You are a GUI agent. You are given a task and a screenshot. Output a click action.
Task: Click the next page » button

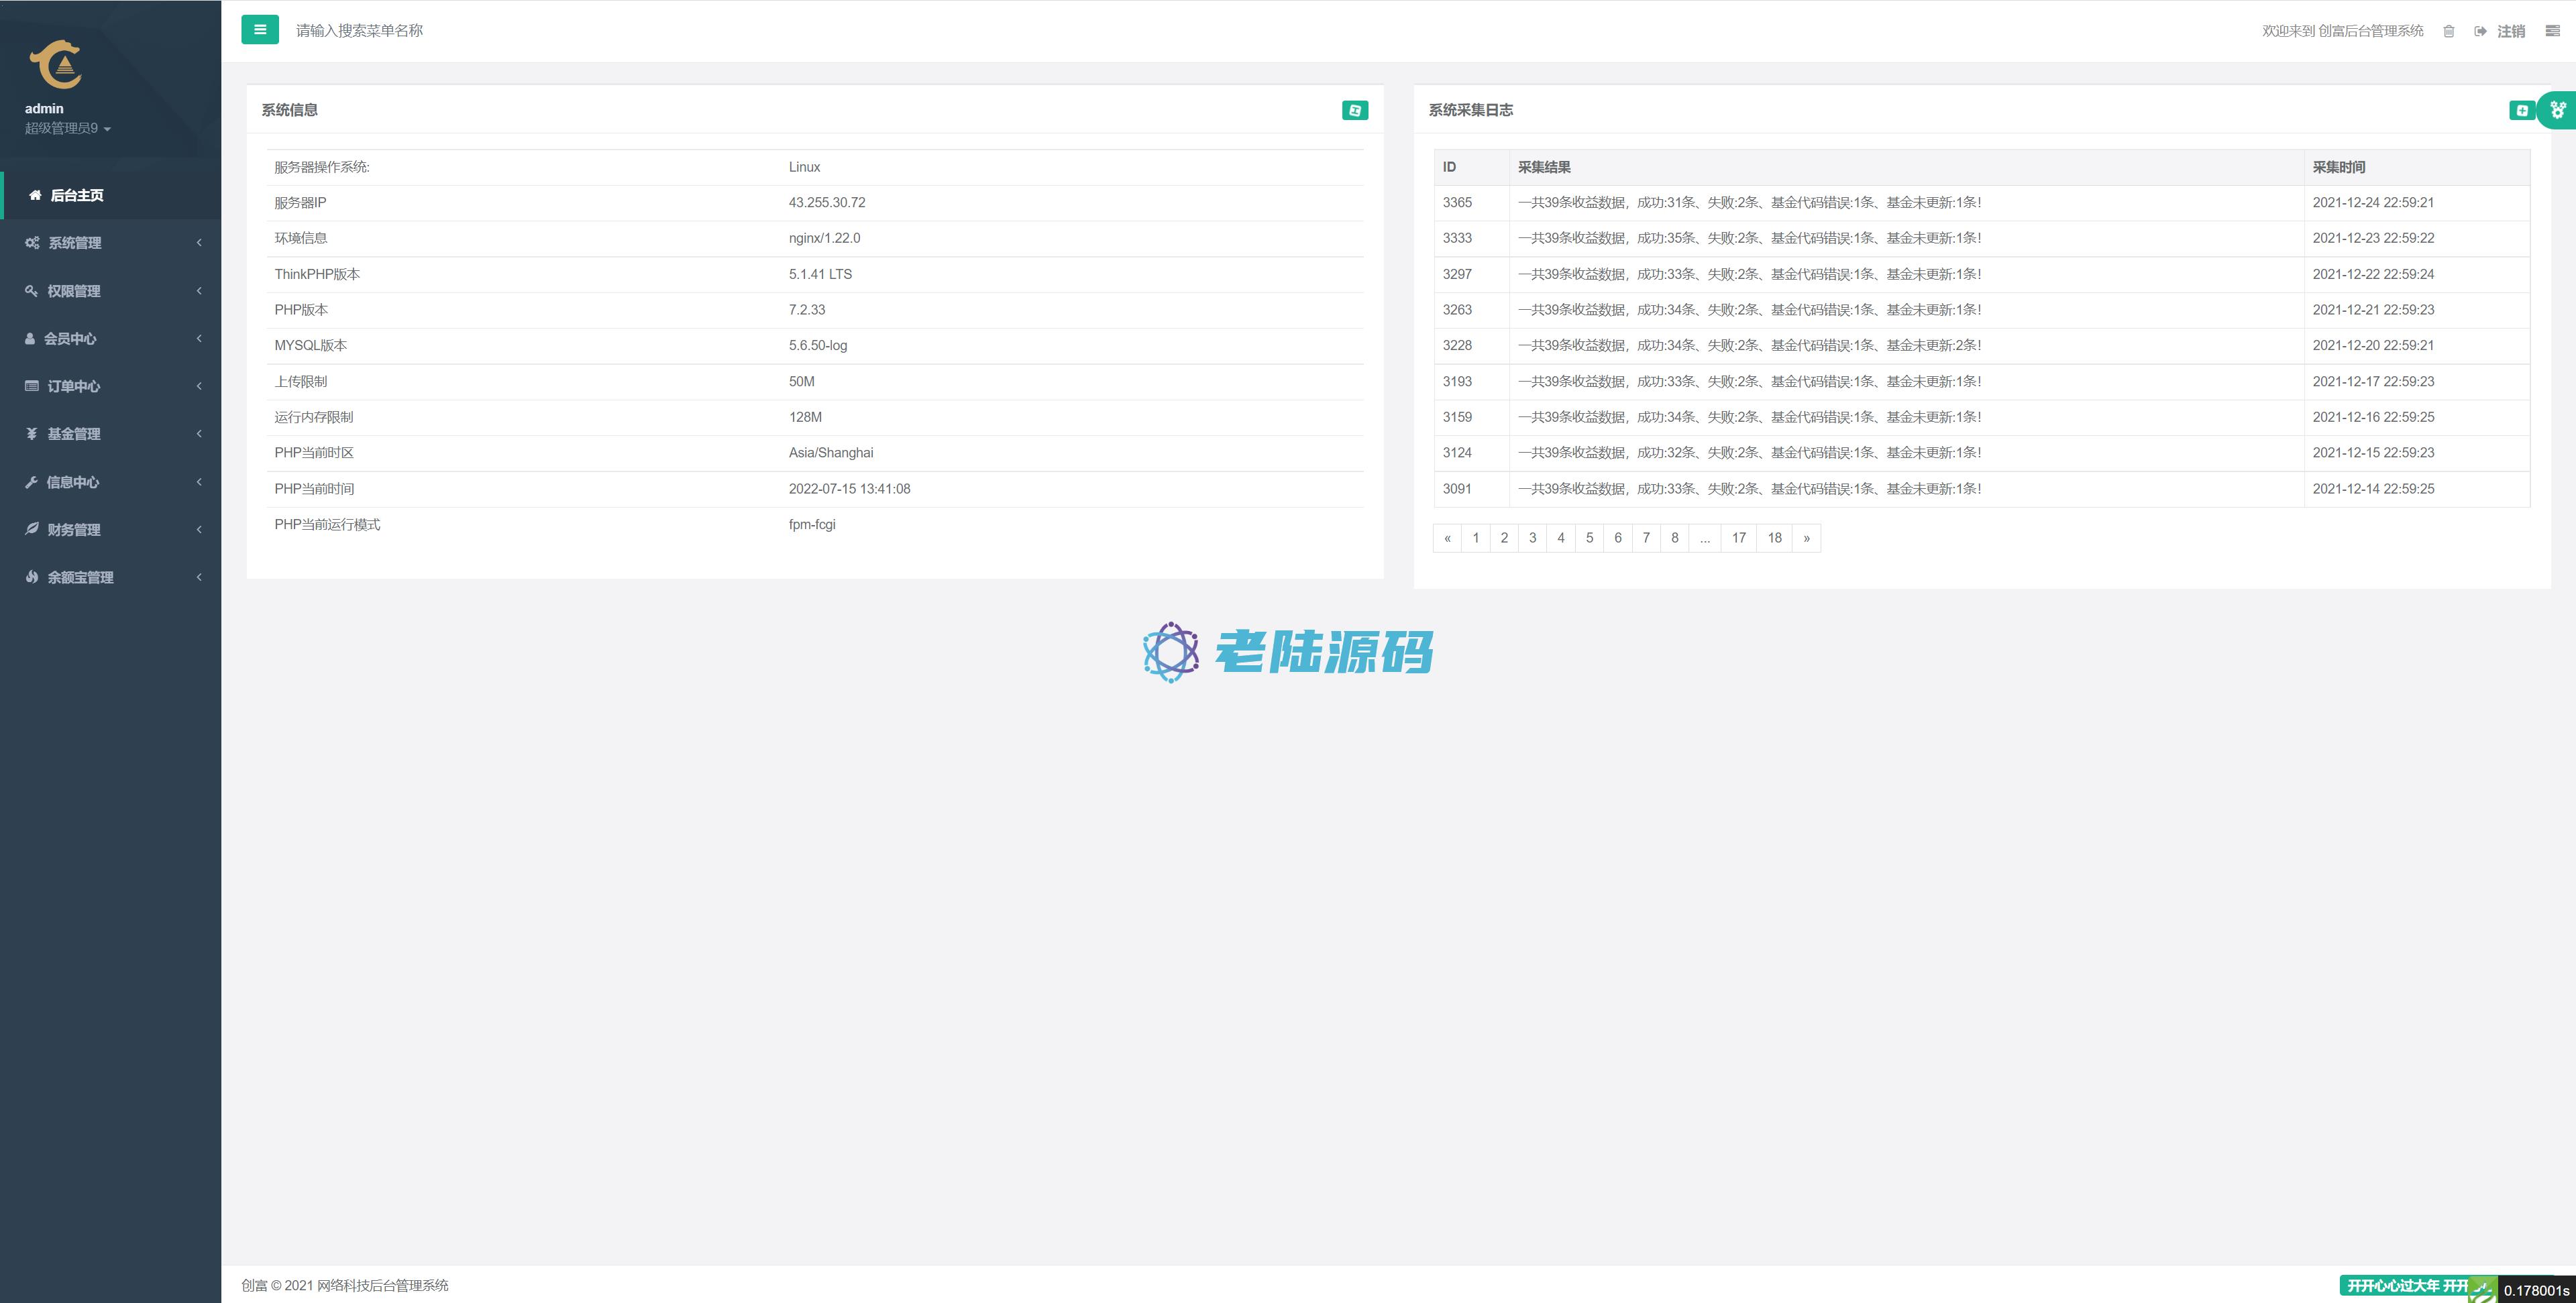coord(1806,538)
